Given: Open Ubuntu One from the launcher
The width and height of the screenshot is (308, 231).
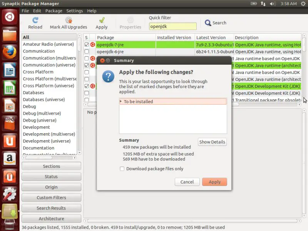Looking at the screenshot, I should click(10, 141).
